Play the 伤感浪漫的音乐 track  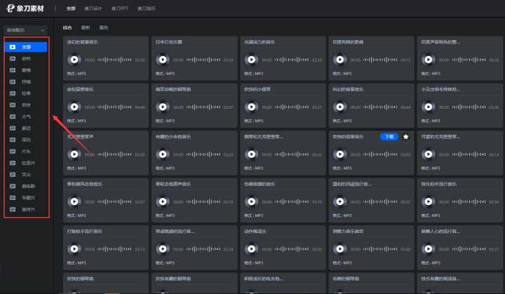252,202
